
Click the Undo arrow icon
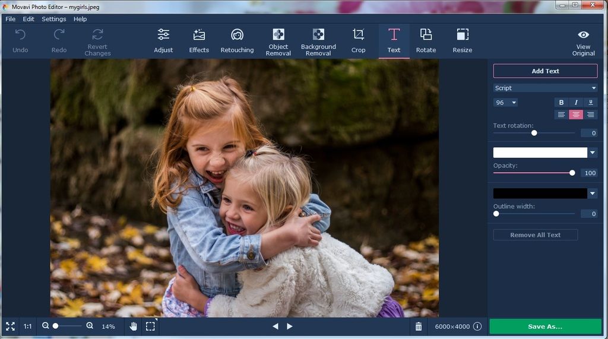[x=20, y=35]
